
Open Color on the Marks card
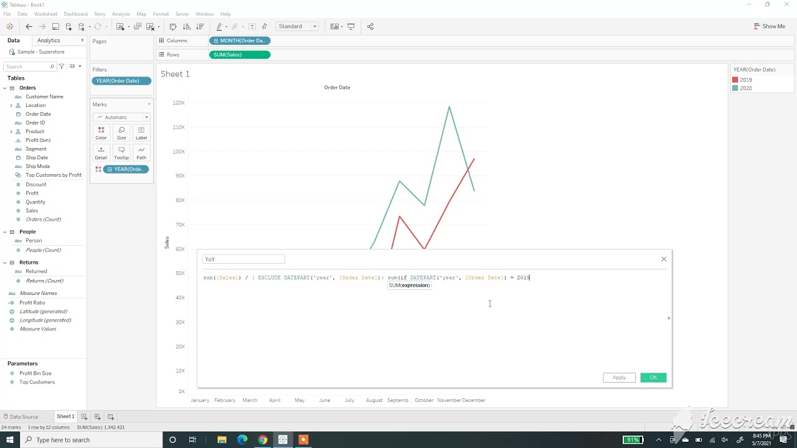point(101,133)
